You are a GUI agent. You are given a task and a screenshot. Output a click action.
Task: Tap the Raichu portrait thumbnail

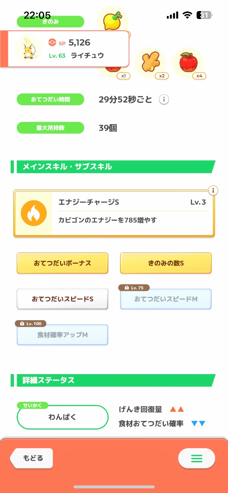click(28, 49)
